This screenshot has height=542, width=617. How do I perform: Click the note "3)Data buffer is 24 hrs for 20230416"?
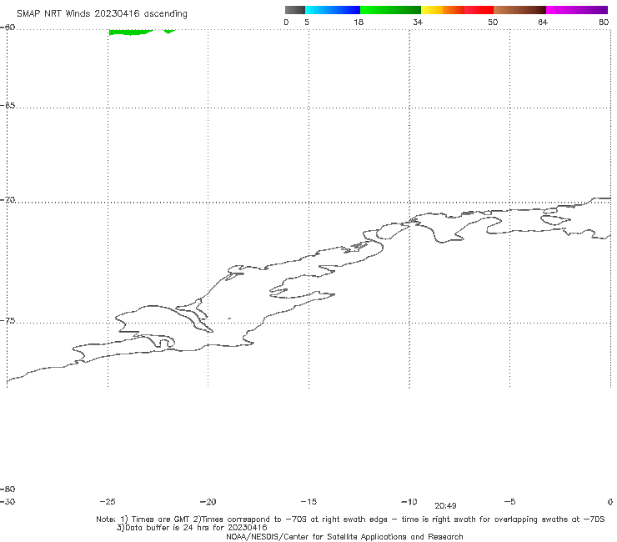click(x=192, y=528)
